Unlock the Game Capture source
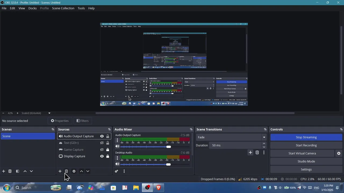Image resolution: width=344 pixels, height=193 pixels. pyautogui.click(x=107, y=150)
